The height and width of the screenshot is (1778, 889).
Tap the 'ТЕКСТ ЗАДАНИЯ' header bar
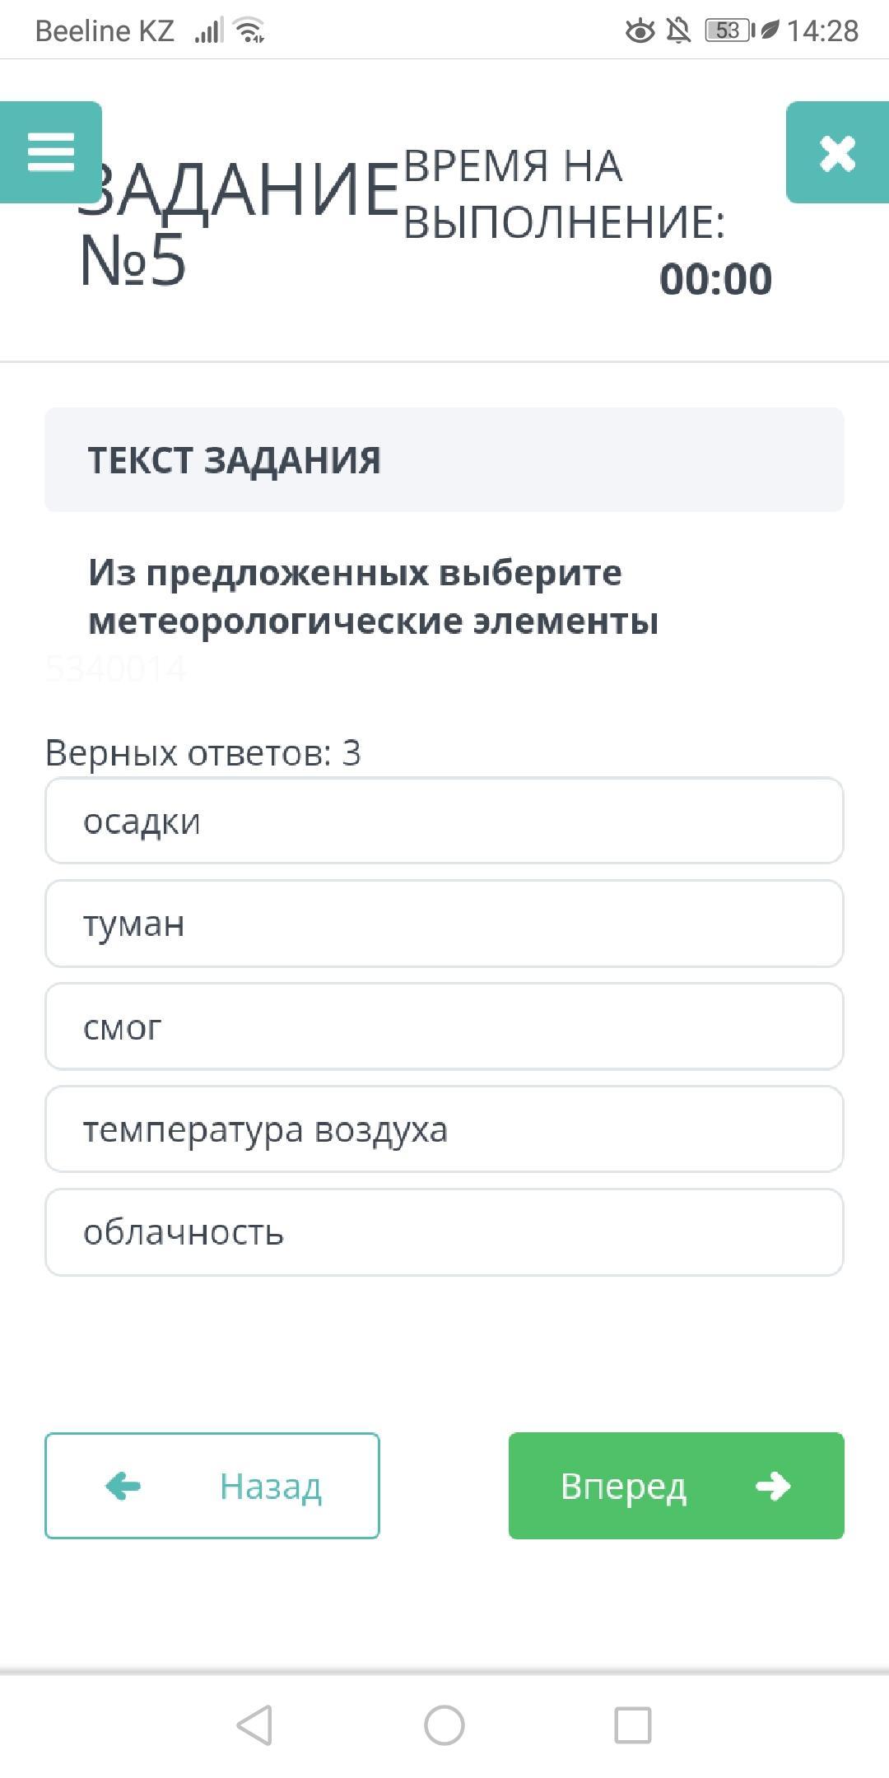coord(444,459)
